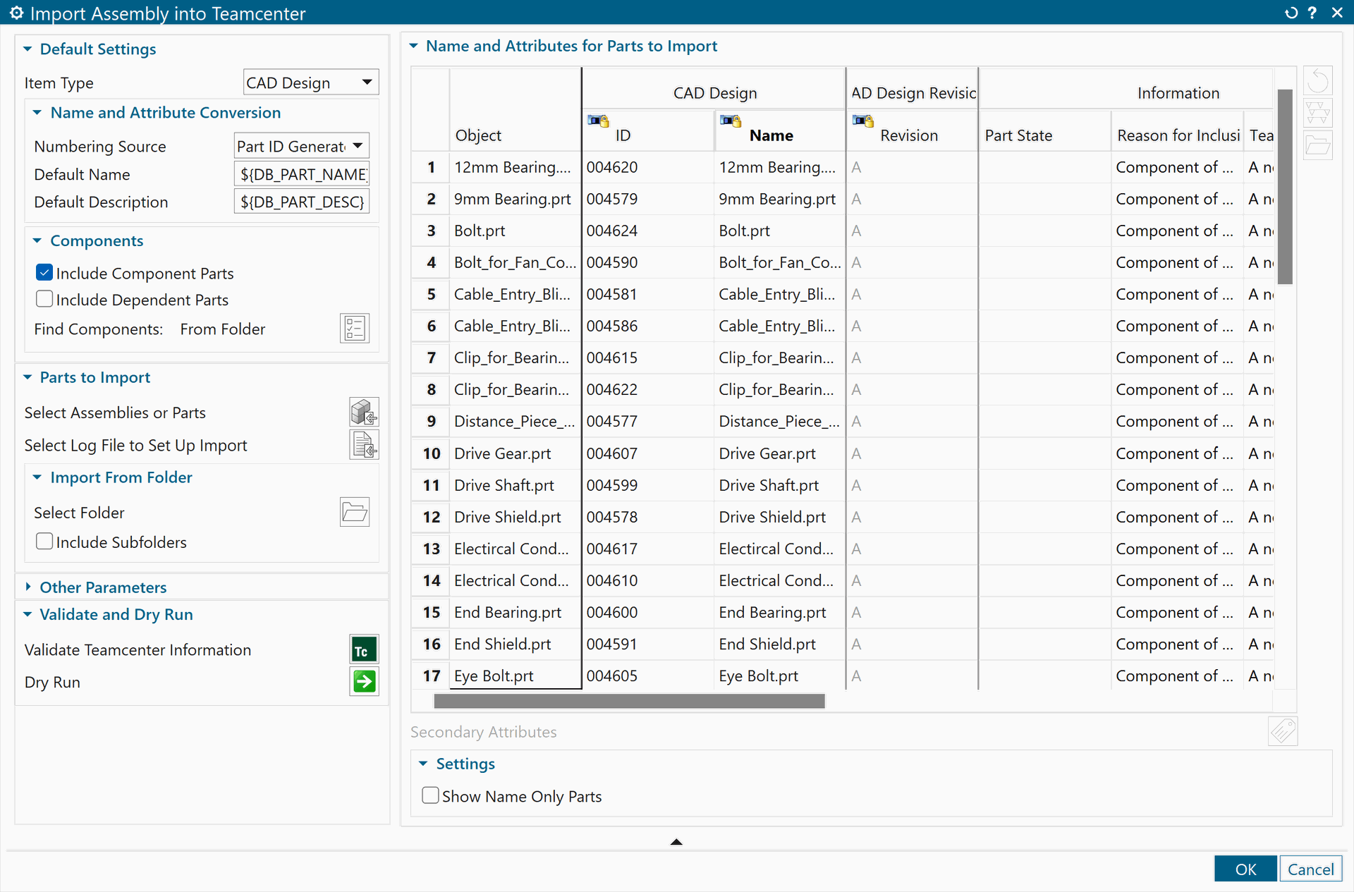Click the Secondary Attributes tag icon
The height and width of the screenshot is (892, 1354).
1282,731
